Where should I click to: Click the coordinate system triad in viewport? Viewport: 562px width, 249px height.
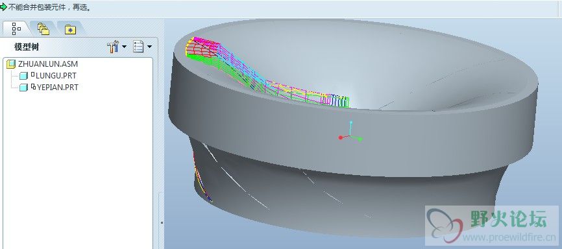pos(350,132)
